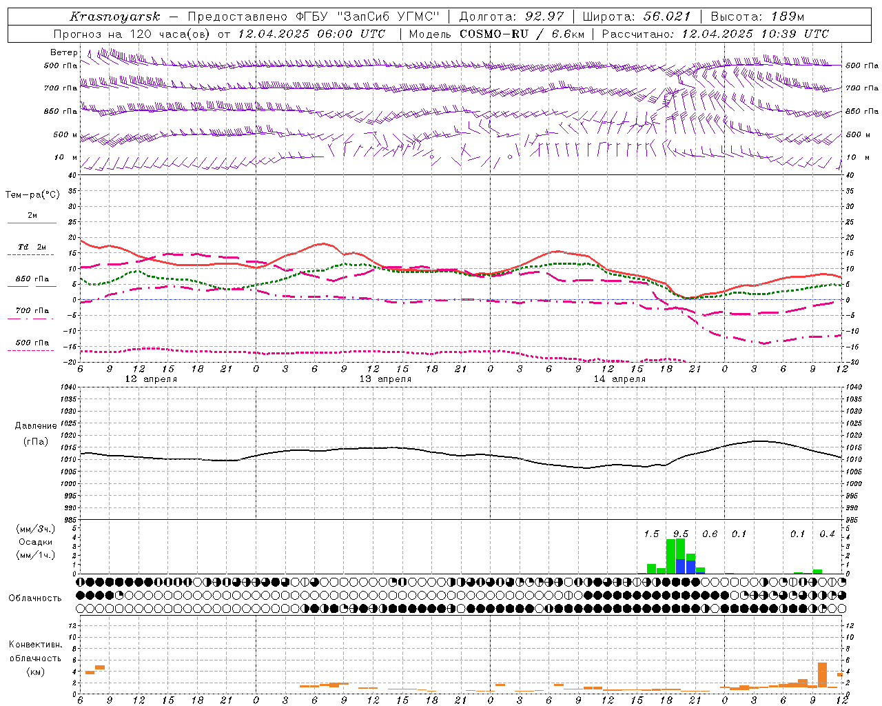Click the red line sample under '2м' legend
Image resolution: width=882 pixels, height=706 pixels.
[x=32, y=223]
